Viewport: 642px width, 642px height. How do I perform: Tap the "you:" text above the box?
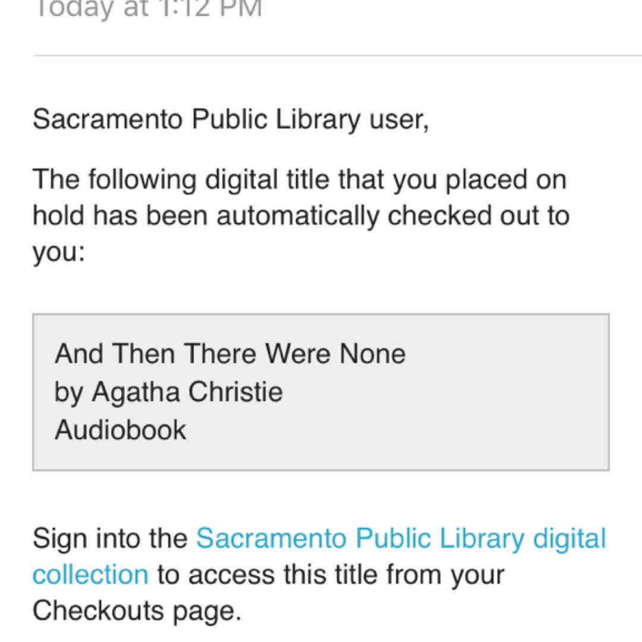[x=59, y=253]
